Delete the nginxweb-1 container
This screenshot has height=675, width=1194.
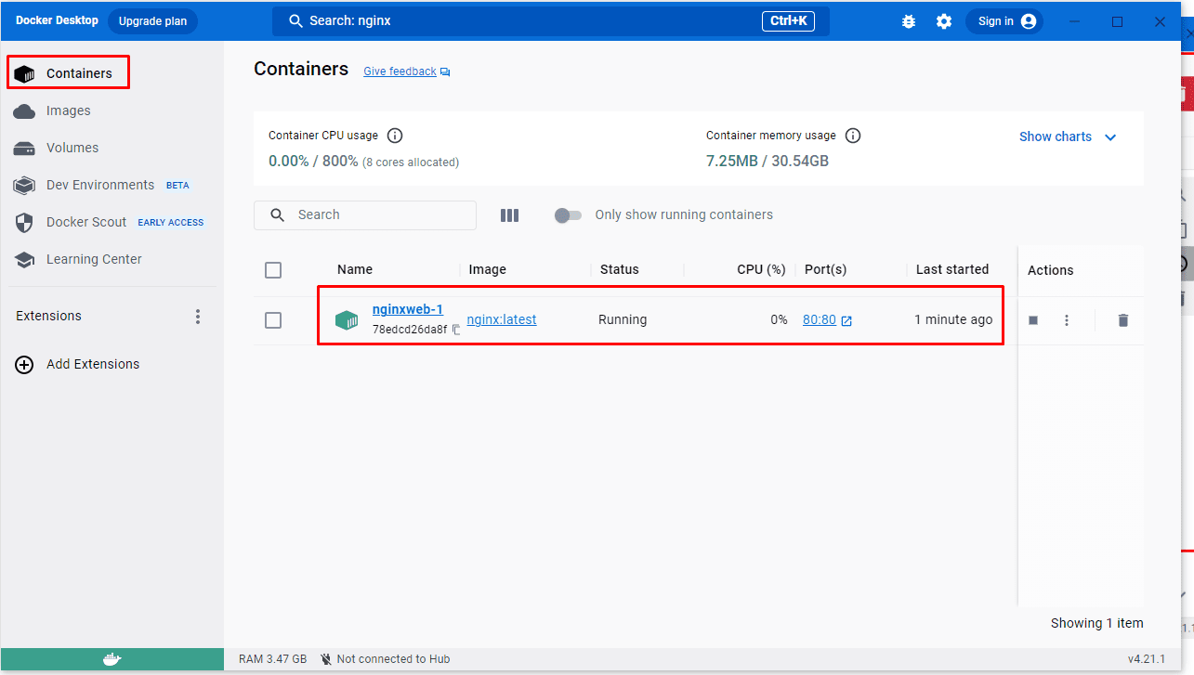tap(1123, 320)
